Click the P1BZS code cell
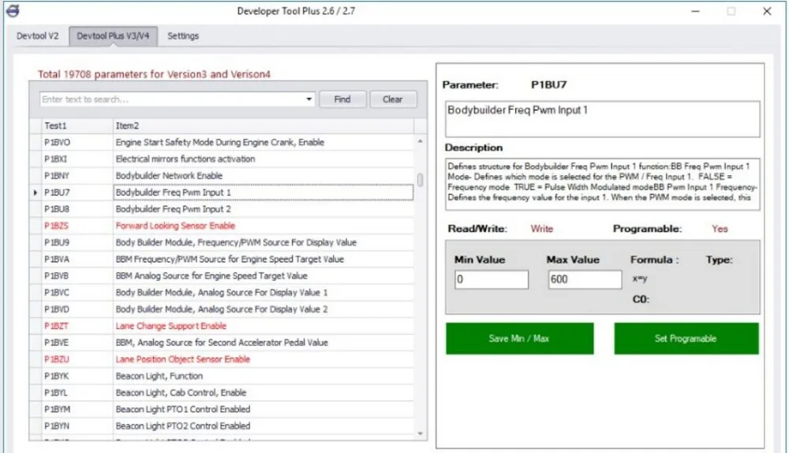 [x=77, y=226]
